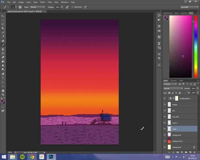The width and height of the screenshot is (200, 160).
Task: Select the Pen tool
Action: pyautogui.click(x=3, y=74)
